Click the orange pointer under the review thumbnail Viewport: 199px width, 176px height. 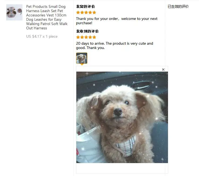(x=82, y=64)
